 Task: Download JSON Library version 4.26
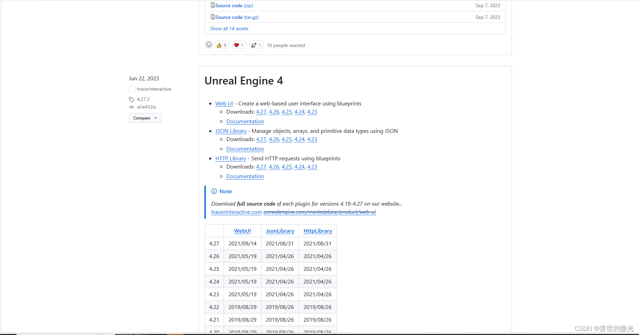tap(274, 139)
